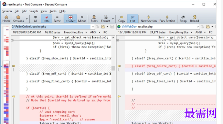The width and height of the screenshot is (223, 124).
Task: Expand left 4 filtered lines marker
Action: (12, 40)
